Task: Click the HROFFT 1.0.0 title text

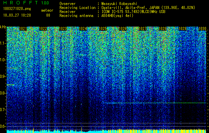Action: pyautogui.click(x=26, y=3)
